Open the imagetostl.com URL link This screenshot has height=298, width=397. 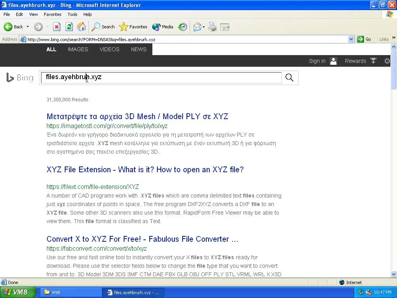(x=107, y=126)
